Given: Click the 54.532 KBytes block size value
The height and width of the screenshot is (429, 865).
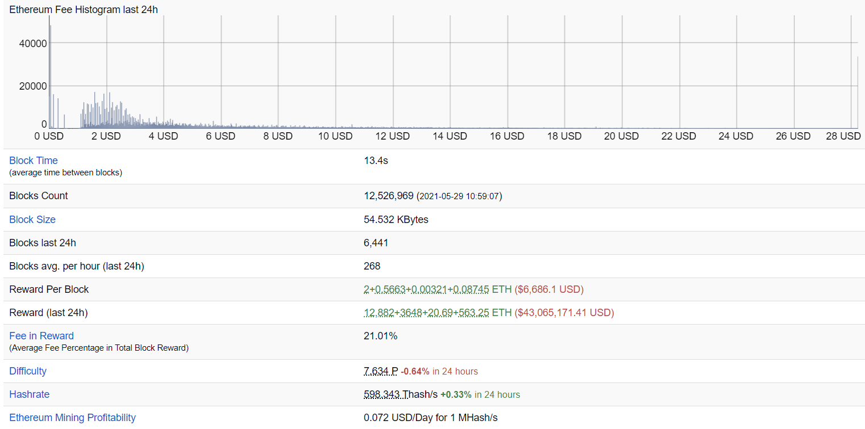Looking at the screenshot, I should click(x=396, y=220).
